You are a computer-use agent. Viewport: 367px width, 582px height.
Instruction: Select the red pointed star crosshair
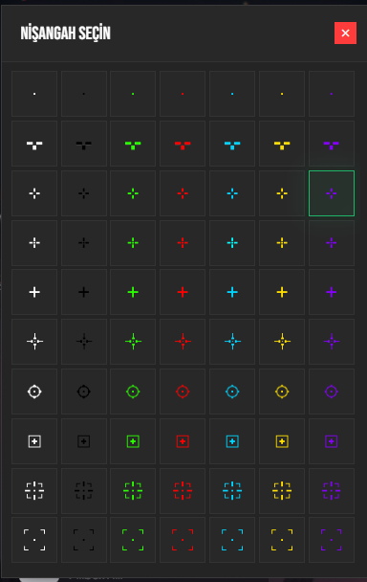coord(183,342)
